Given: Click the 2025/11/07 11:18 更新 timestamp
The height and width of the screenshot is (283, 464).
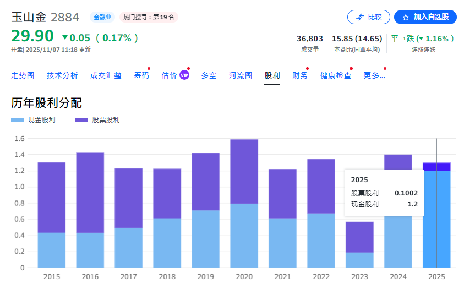Looking at the screenshot, I should [58, 50].
